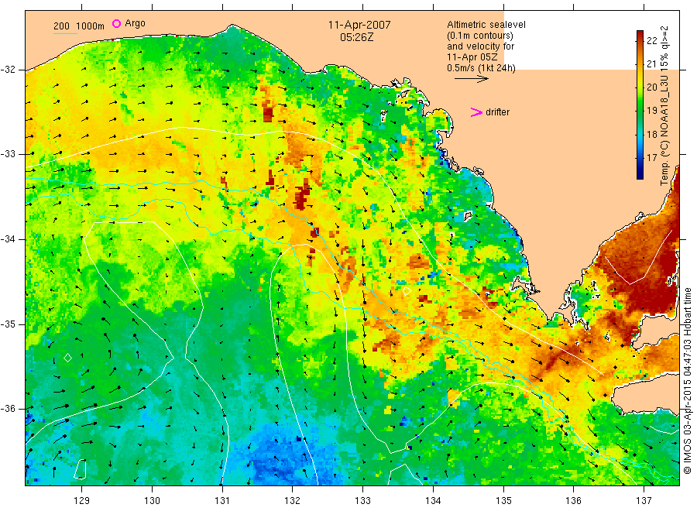Click the 'drifter' legend label
Image resolution: width=697 pixels, height=511 pixels.
tap(497, 112)
